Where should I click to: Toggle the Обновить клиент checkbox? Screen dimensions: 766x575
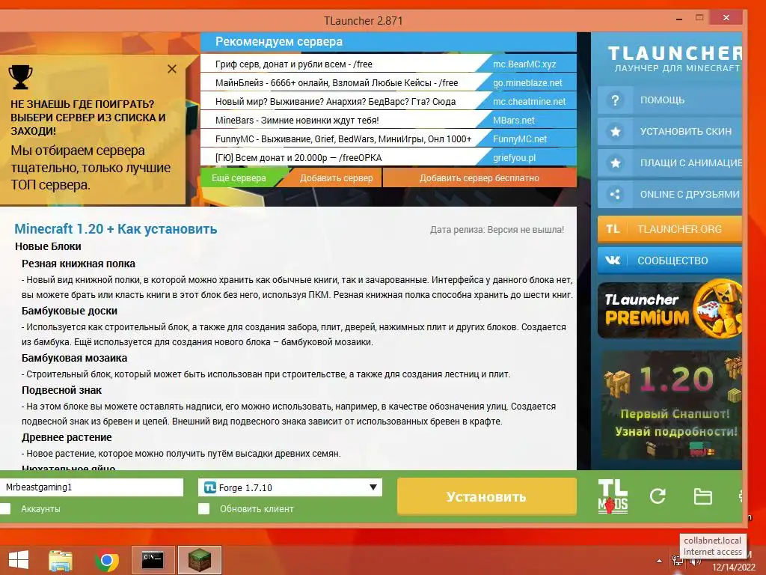(x=203, y=509)
